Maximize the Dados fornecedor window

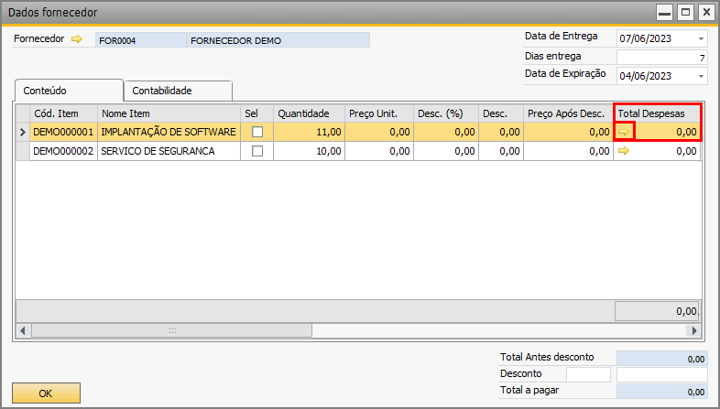point(685,13)
